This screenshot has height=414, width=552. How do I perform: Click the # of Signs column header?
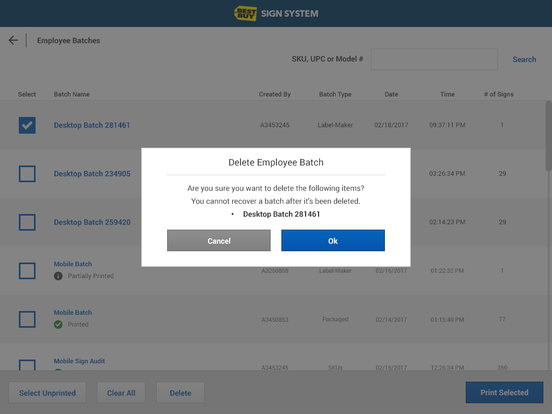(x=499, y=94)
